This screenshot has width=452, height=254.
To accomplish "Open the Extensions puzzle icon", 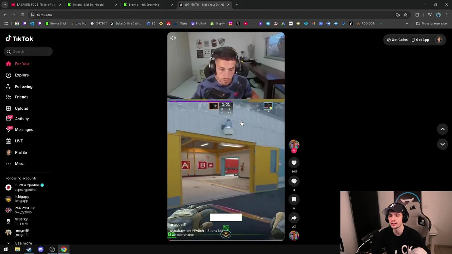I will 417,15.
